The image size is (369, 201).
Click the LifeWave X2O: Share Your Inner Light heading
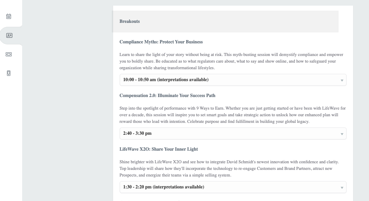(x=159, y=149)
